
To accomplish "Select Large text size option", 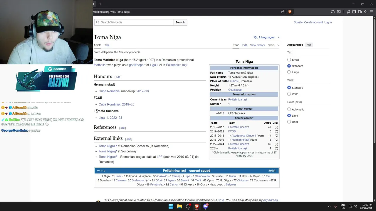I will (289, 72).
